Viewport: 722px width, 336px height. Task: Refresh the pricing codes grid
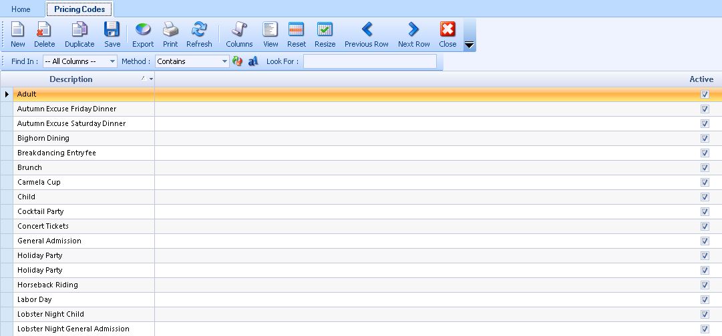point(199,35)
